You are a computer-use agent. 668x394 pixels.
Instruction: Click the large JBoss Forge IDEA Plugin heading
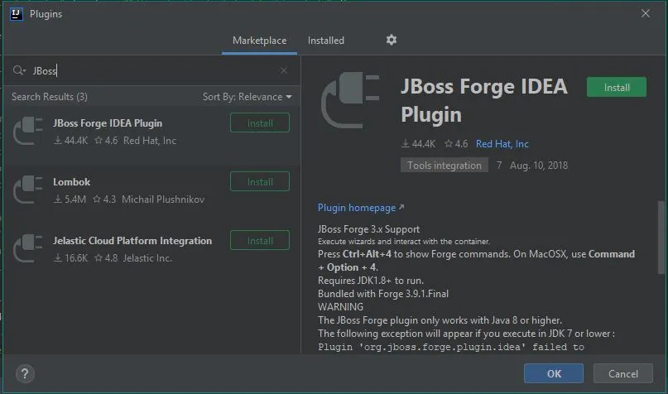click(x=484, y=100)
